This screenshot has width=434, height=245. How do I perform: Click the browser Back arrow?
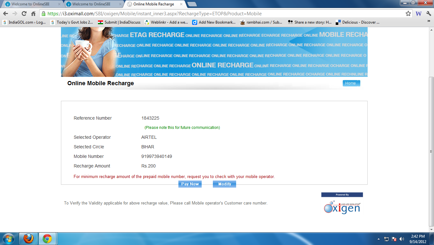pyautogui.click(x=5, y=14)
